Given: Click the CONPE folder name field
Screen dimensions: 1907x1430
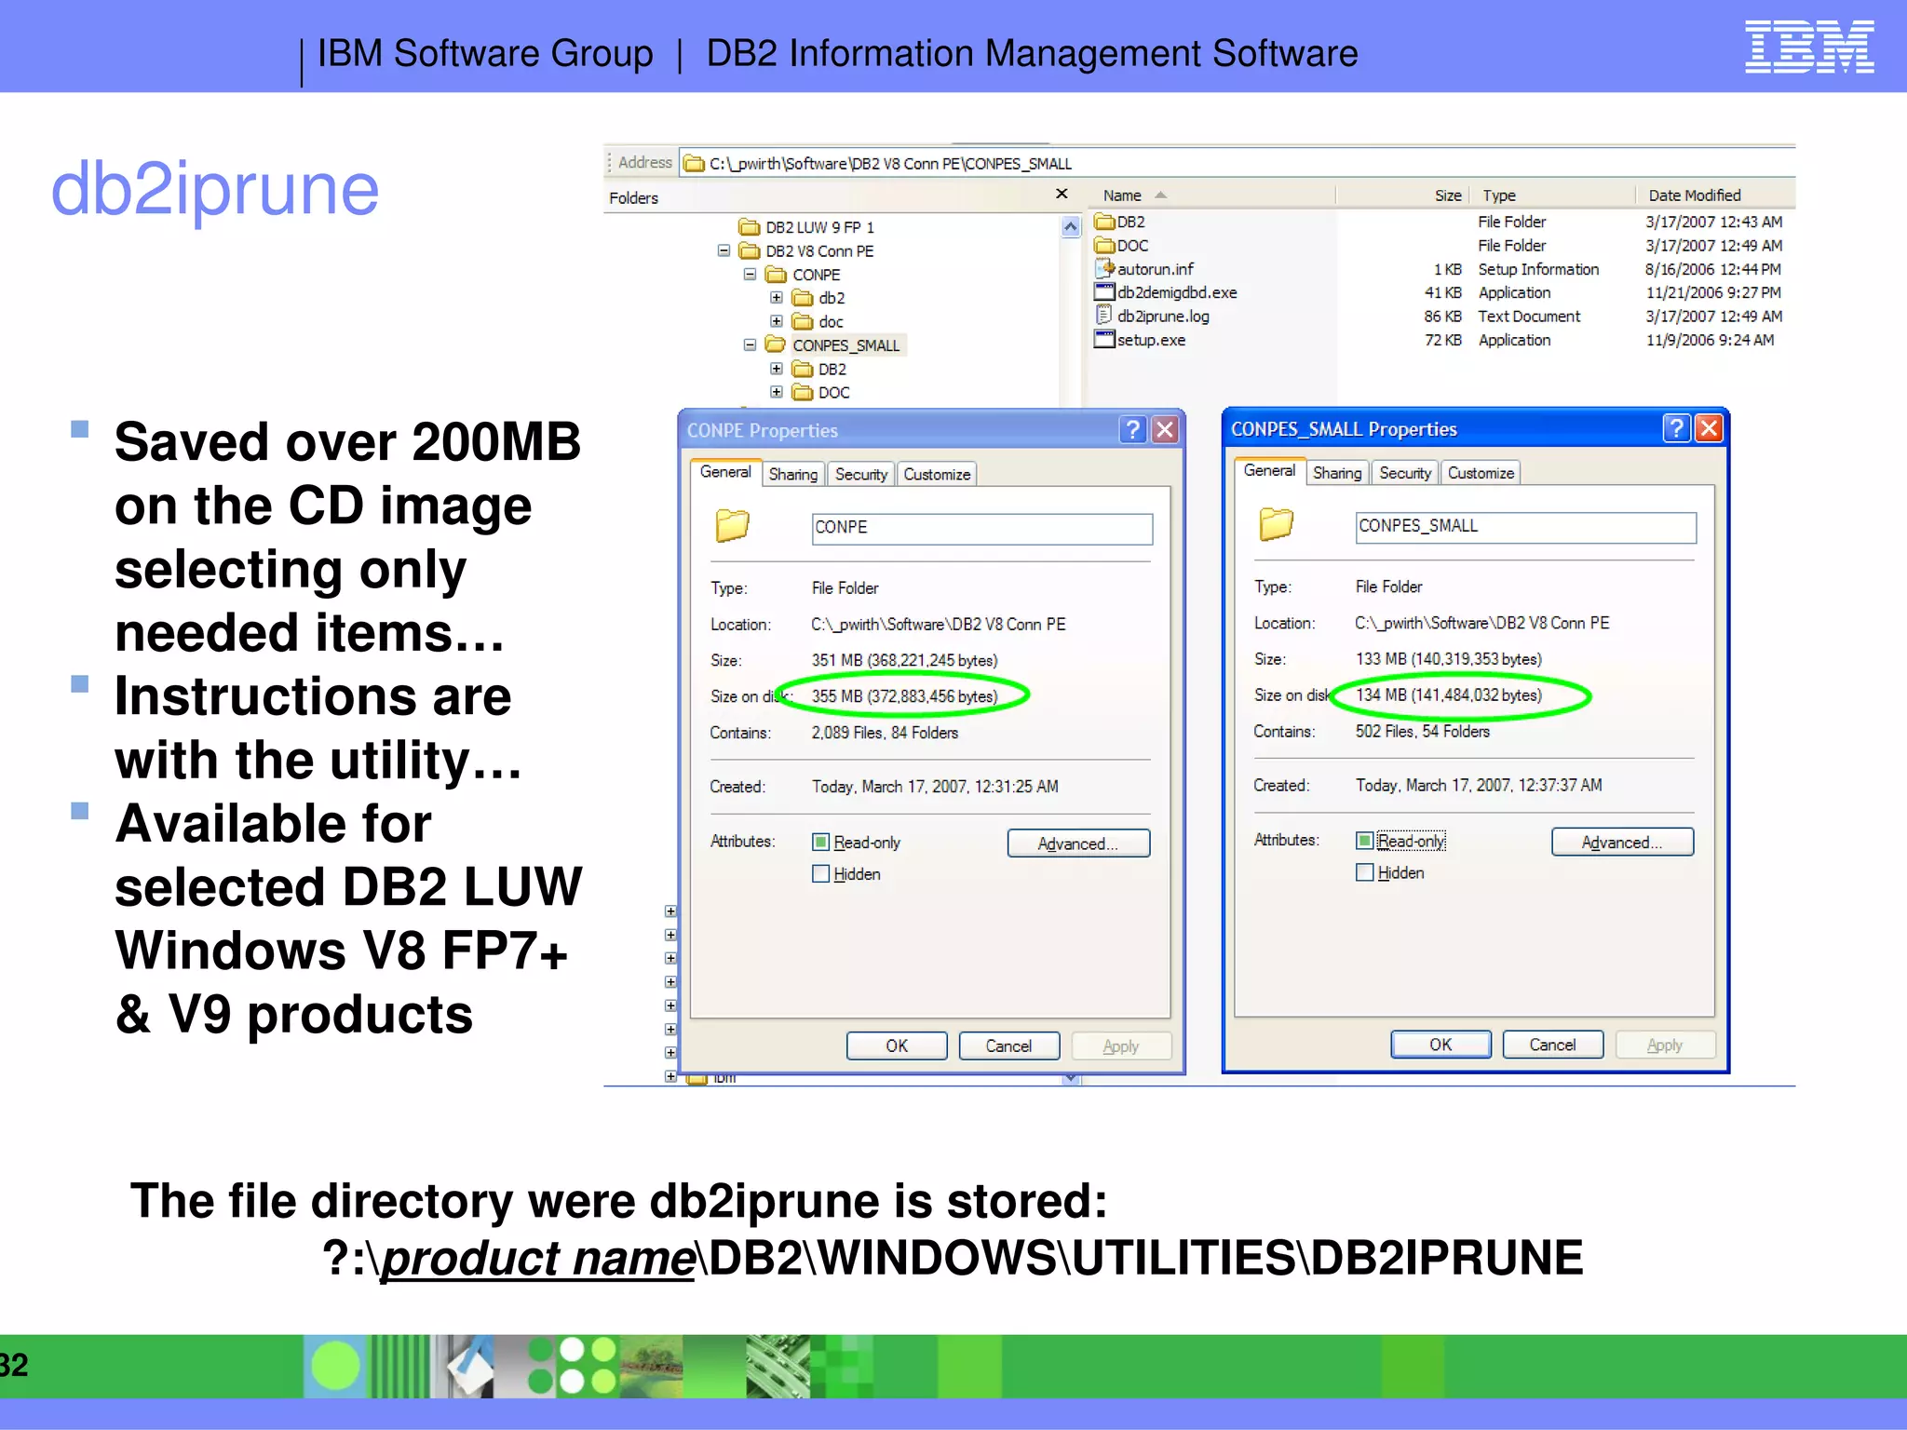Looking at the screenshot, I should [x=982, y=528].
